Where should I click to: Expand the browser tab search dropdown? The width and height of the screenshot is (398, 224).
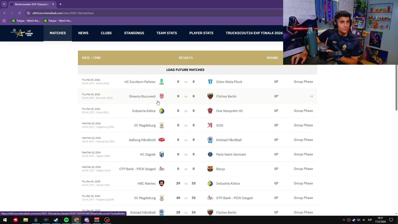pos(4,4)
